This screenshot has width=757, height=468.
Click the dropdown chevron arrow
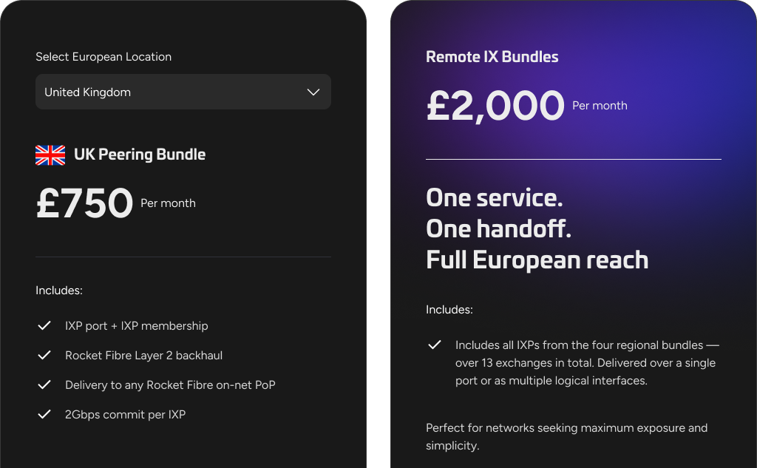click(313, 92)
